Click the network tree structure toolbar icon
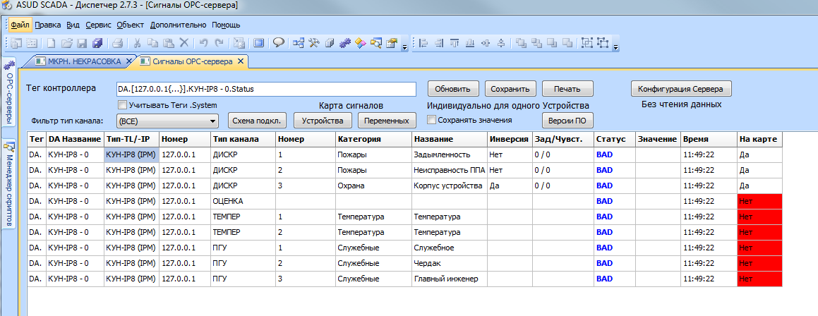The image size is (818, 316). [x=298, y=43]
